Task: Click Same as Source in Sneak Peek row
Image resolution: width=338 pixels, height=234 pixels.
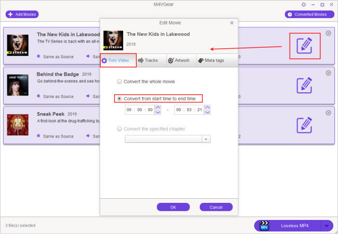Action: (x=58, y=136)
